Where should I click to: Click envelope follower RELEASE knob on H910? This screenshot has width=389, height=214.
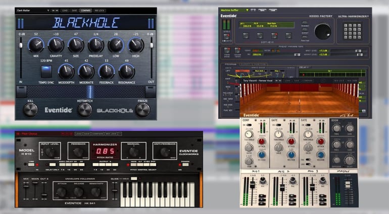(79, 192)
